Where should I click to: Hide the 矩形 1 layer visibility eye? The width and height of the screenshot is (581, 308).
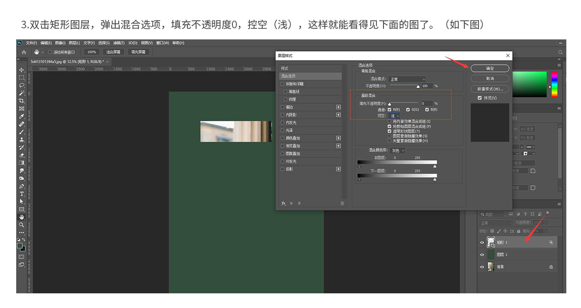[x=481, y=242]
